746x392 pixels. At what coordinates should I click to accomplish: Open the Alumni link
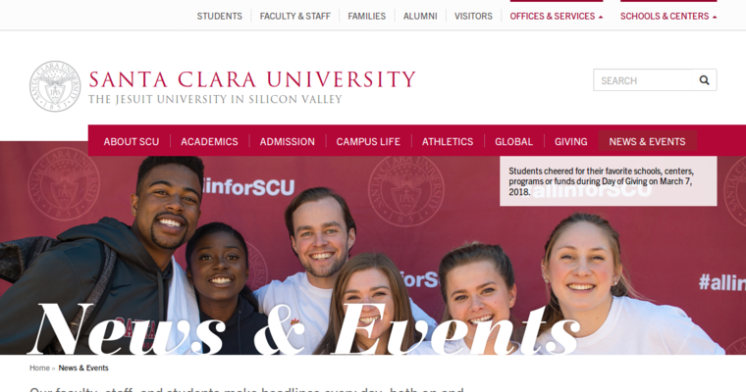[x=420, y=16]
